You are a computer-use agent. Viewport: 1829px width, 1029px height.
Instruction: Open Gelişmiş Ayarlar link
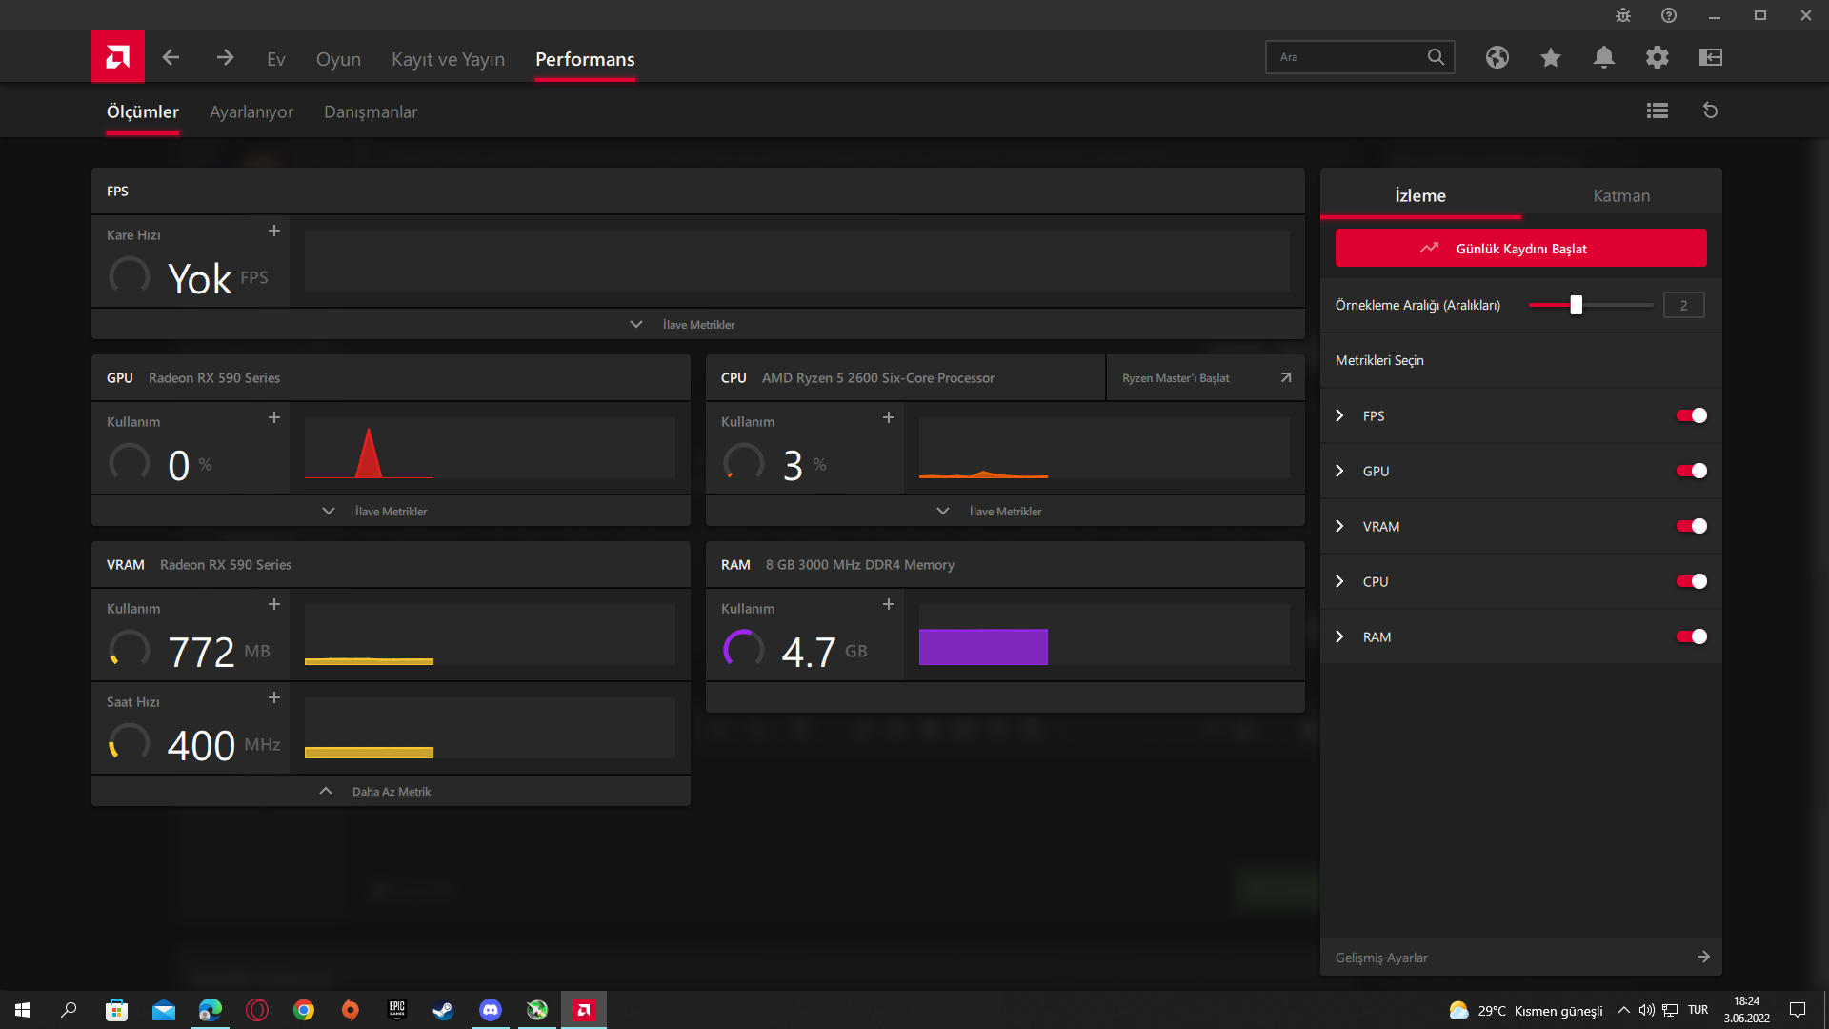[1520, 957]
